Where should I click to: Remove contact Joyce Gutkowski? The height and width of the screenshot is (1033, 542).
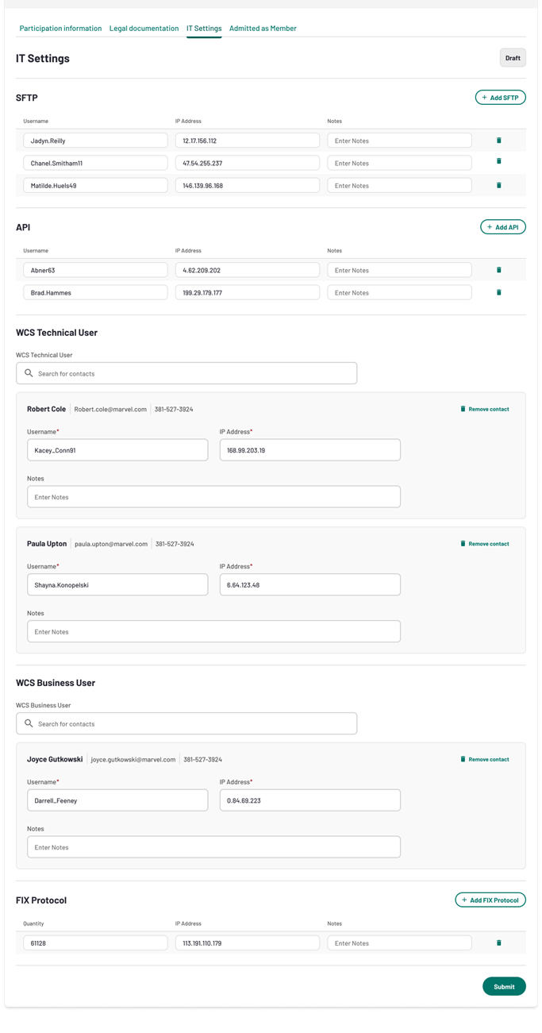point(484,759)
